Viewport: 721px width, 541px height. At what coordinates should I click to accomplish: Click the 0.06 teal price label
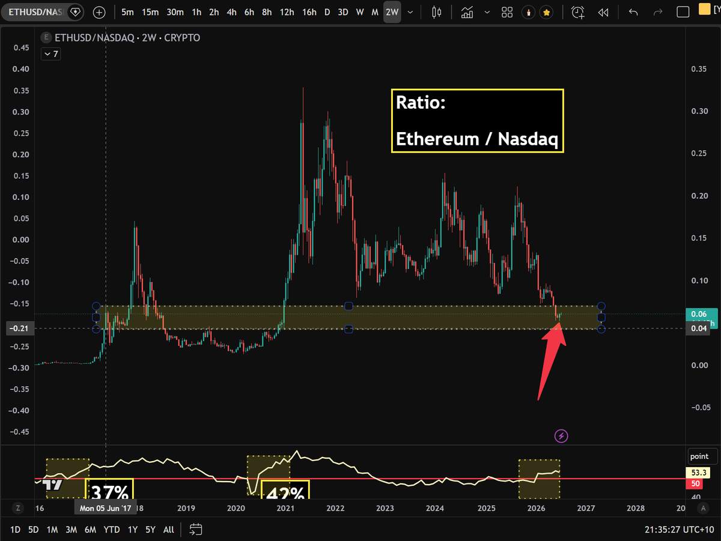pos(701,313)
